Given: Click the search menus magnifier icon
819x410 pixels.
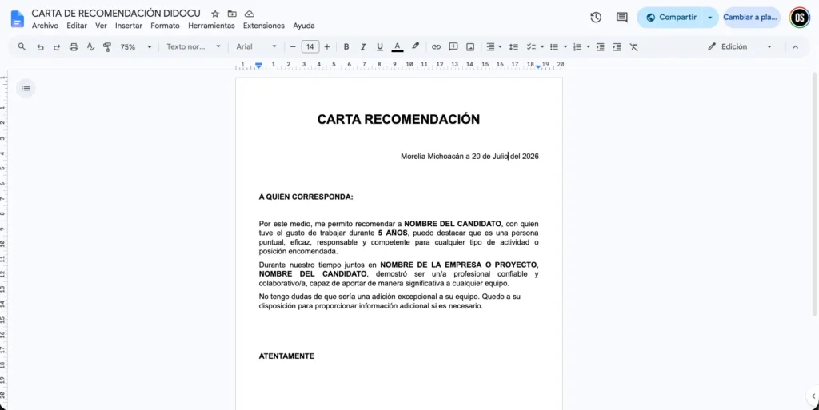Looking at the screenshot, I should (x=22, y=46).
